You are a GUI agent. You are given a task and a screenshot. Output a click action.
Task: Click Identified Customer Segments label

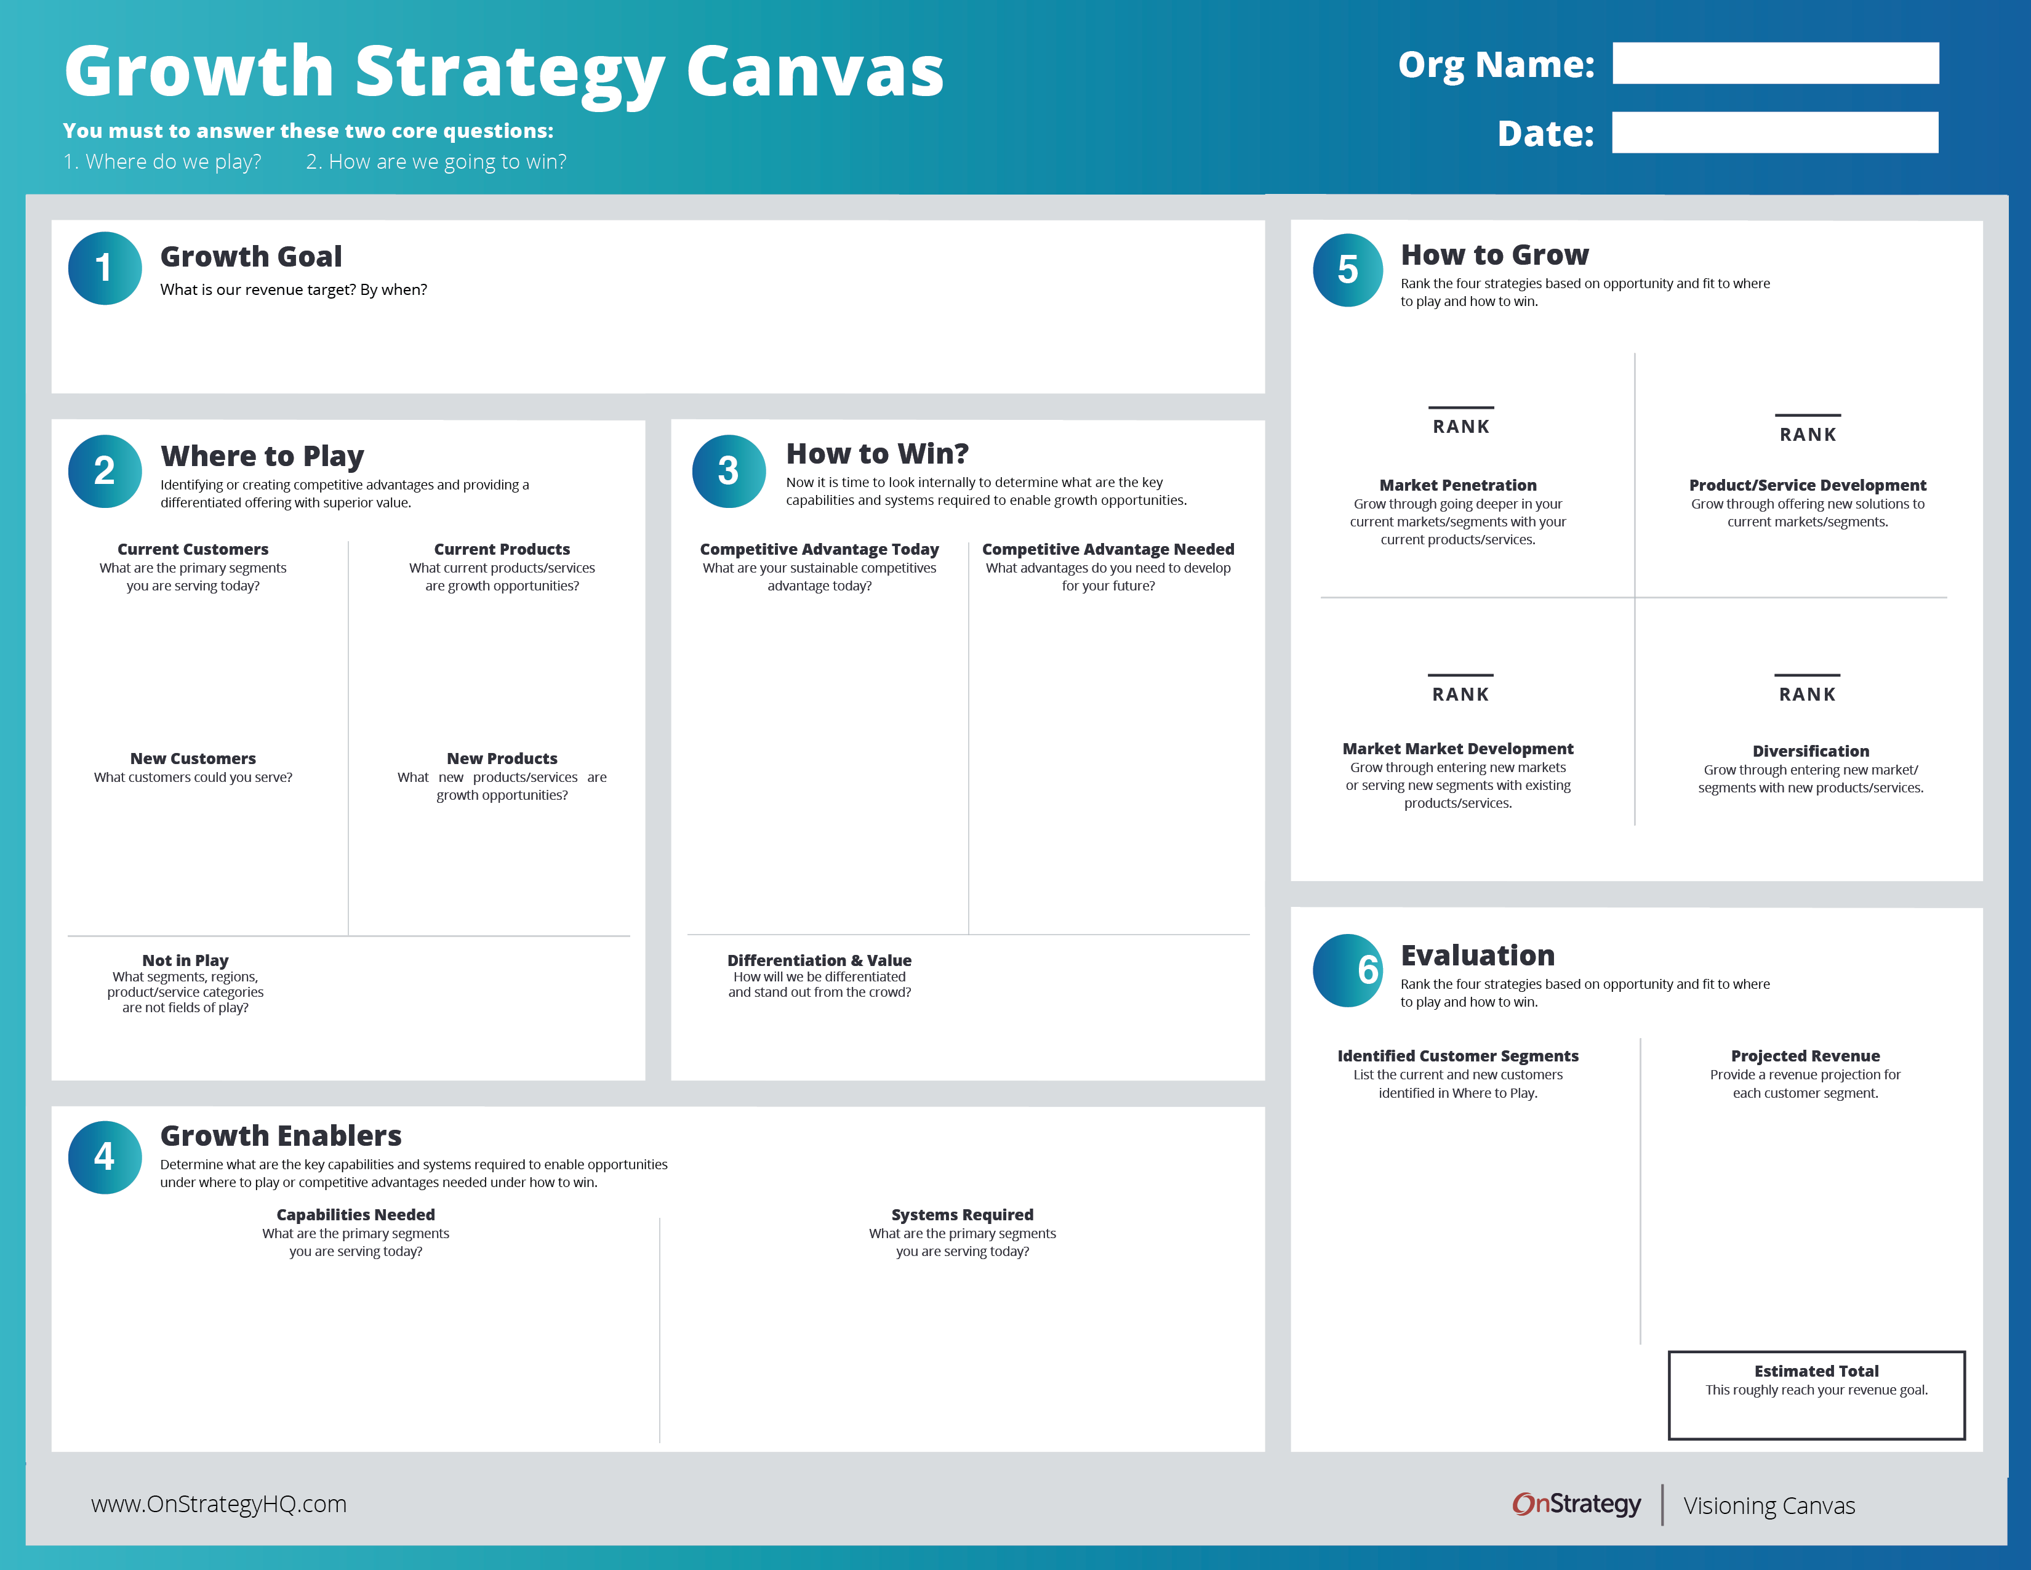click(x=1458, y=1056)
